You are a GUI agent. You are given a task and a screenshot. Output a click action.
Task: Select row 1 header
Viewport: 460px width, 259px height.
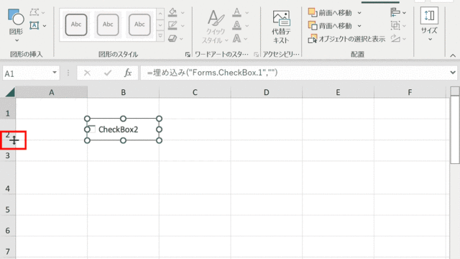[x=8, y=109]
